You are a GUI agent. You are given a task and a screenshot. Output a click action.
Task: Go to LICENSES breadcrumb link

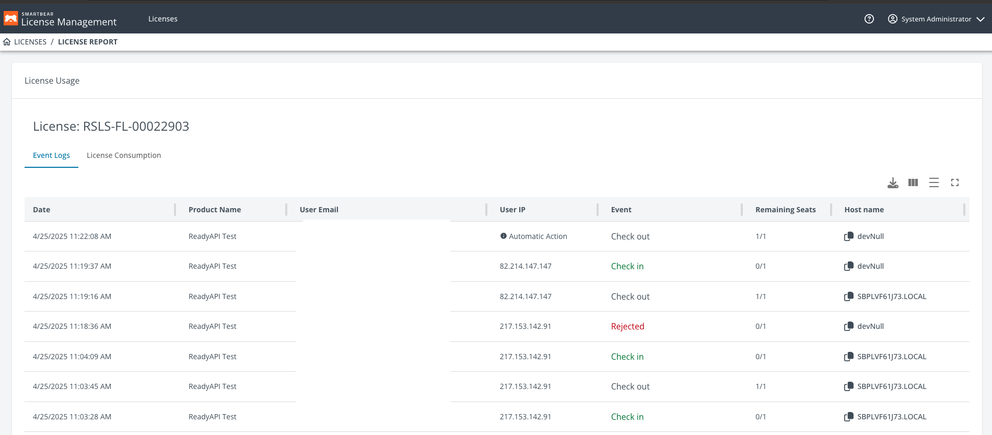[30, 42]
